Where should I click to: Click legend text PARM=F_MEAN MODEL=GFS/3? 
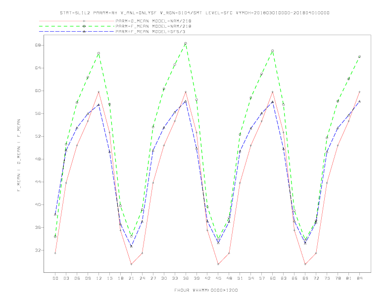[150, 32]
